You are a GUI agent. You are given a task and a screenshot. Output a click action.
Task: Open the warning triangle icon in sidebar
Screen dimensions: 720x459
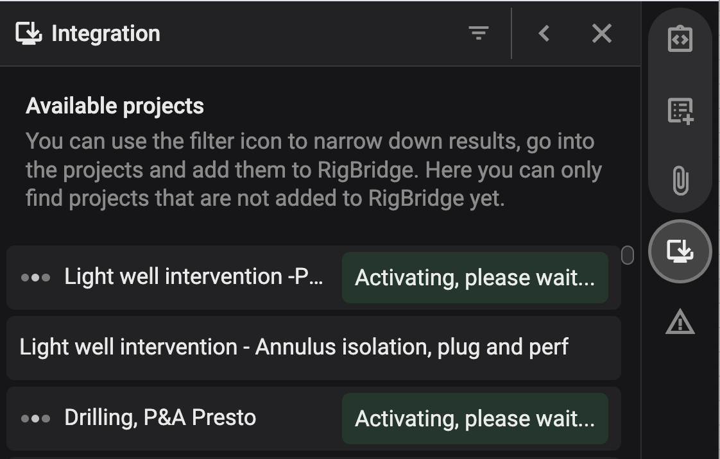[x=680, y=322]
